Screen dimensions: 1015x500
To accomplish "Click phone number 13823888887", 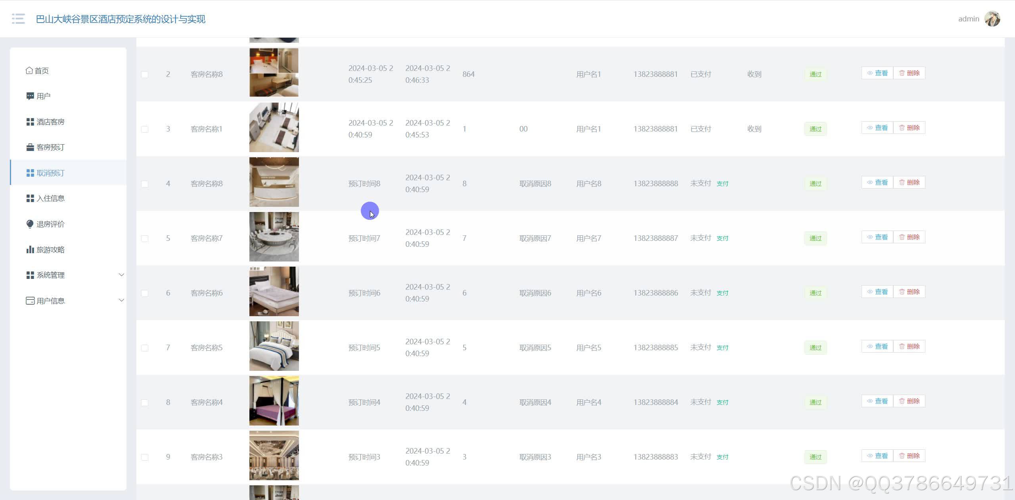I will click(x=656, y=239).
